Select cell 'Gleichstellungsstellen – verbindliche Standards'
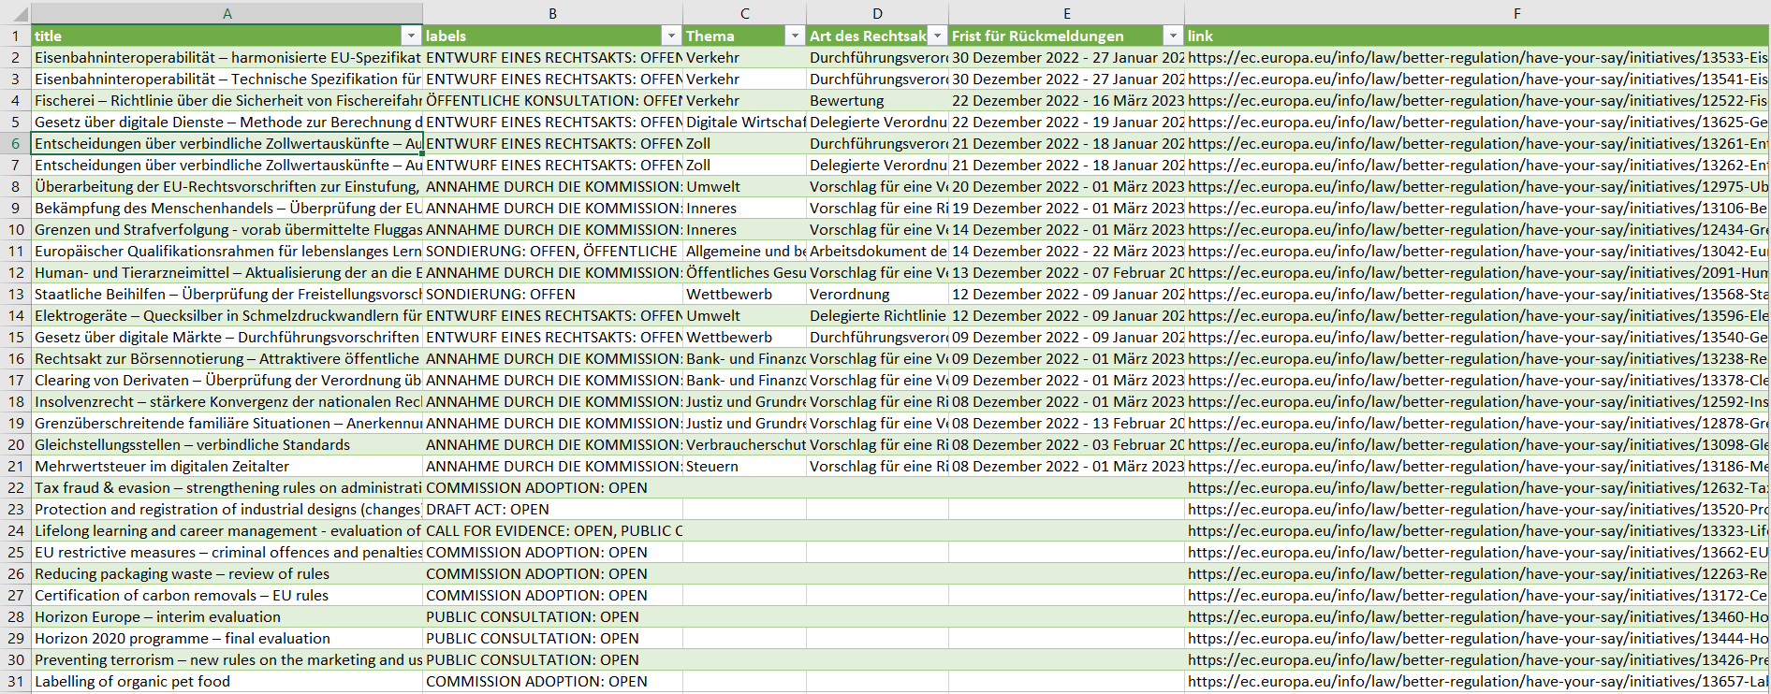Viewport: 1771px width, 694px height. pyautogui.click(x=227, y=444)
